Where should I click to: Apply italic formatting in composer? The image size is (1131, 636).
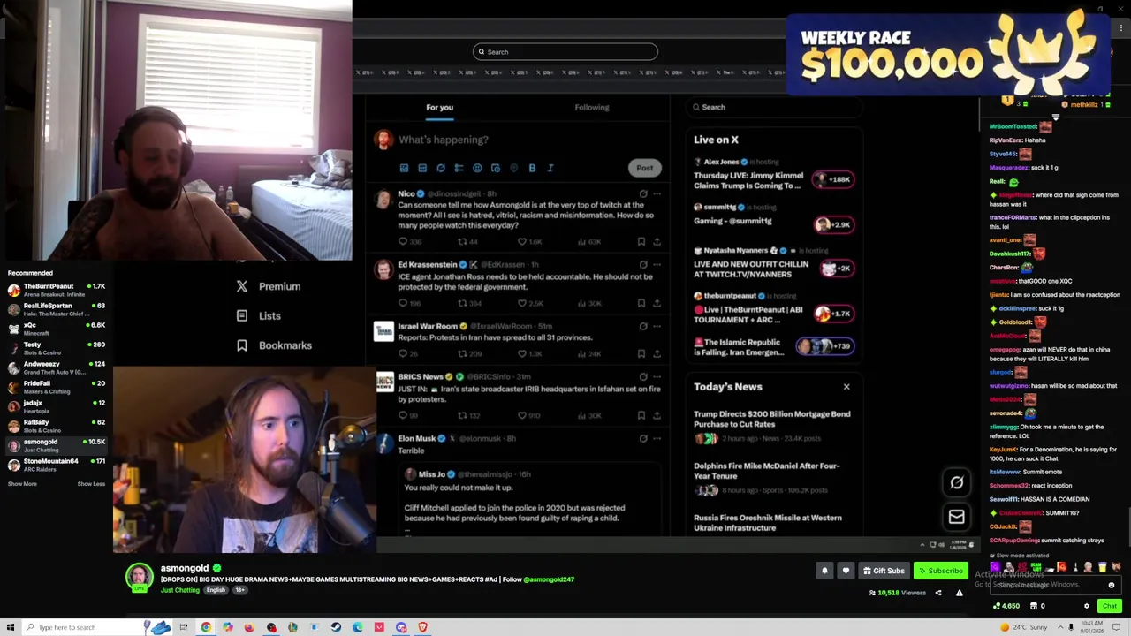click(x=550, y=168)
